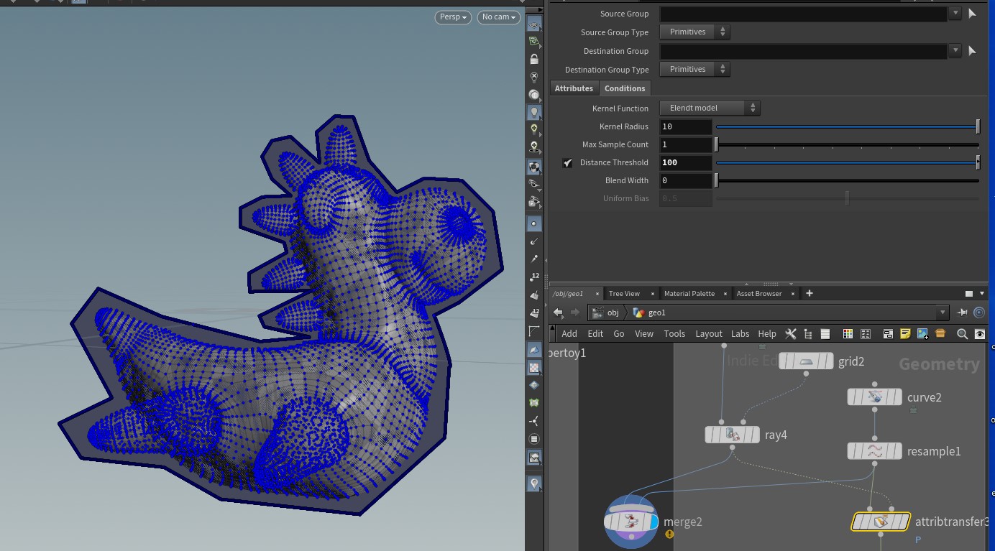Open the Layout menu

[x=708, y=334]
